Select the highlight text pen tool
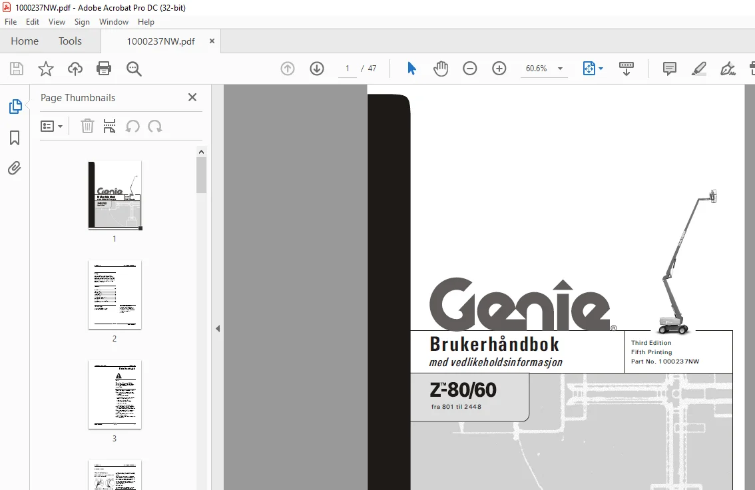 coord(698,69)
